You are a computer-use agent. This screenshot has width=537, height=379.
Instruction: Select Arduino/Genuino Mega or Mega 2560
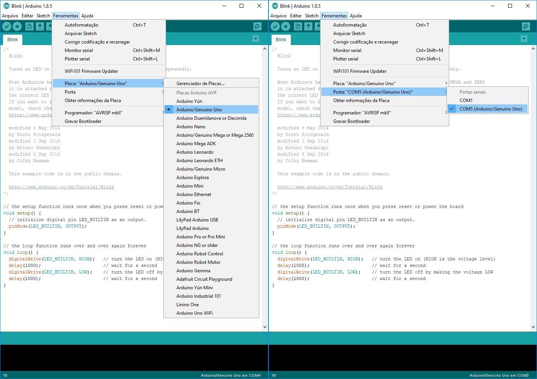[x=211, y=135]
